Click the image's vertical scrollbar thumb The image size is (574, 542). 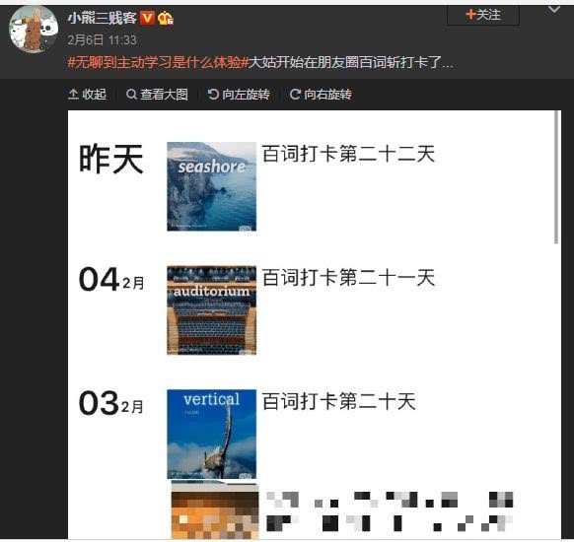[x=556, y=177]
